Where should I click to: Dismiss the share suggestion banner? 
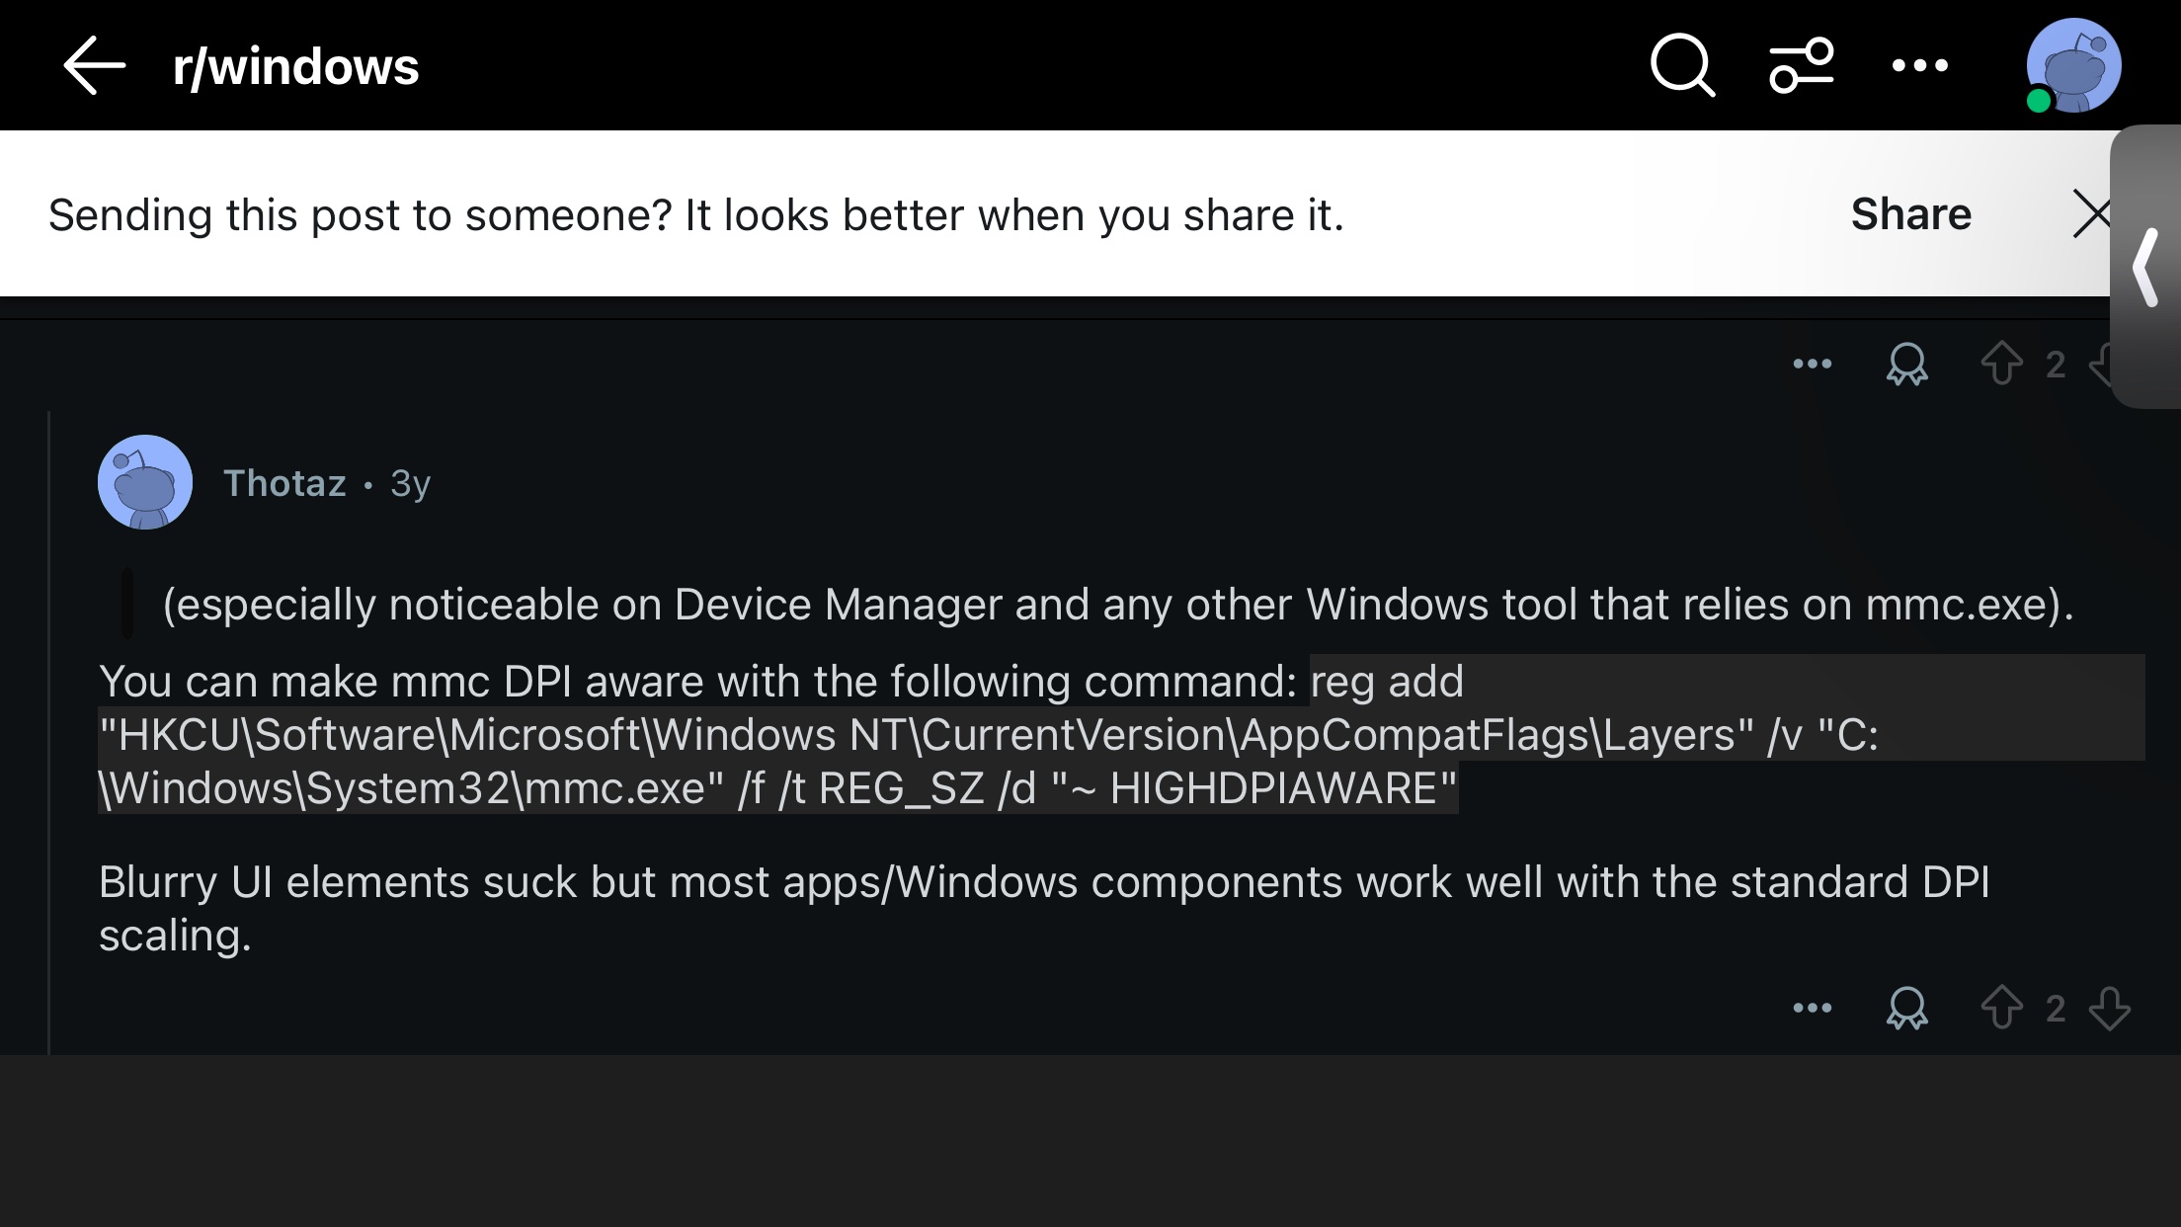click(x=2090, y=214)
